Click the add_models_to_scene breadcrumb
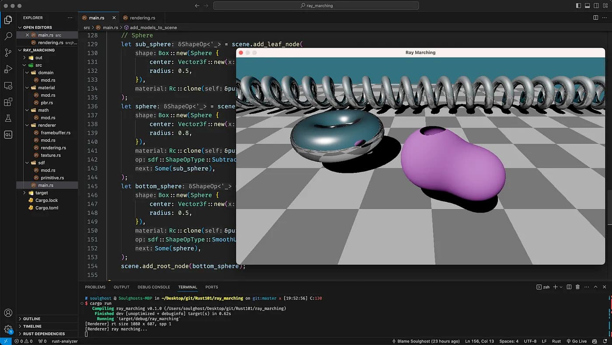Screen dimensions: 612x345 pyautogui.click(x=153, y=27)
